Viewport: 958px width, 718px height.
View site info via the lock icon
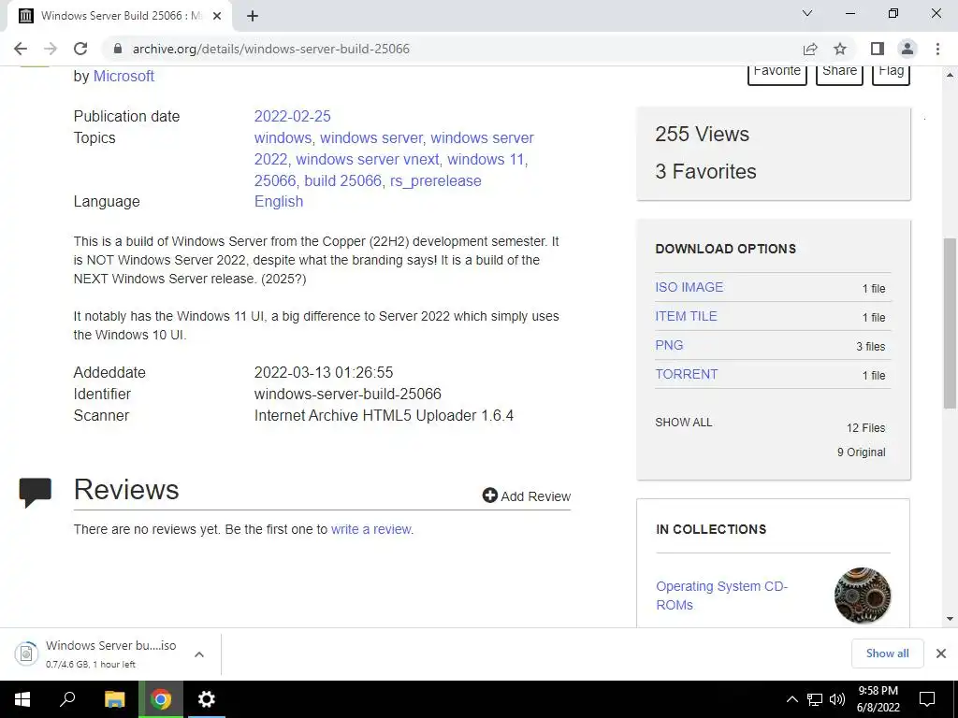[x=118, y=49]
